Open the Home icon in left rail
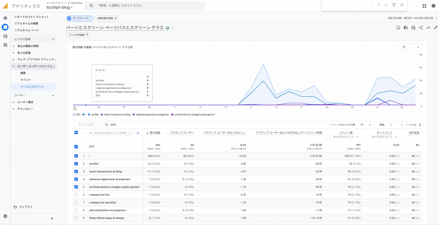This screenshot has width=439, height=225. (5, 18)
